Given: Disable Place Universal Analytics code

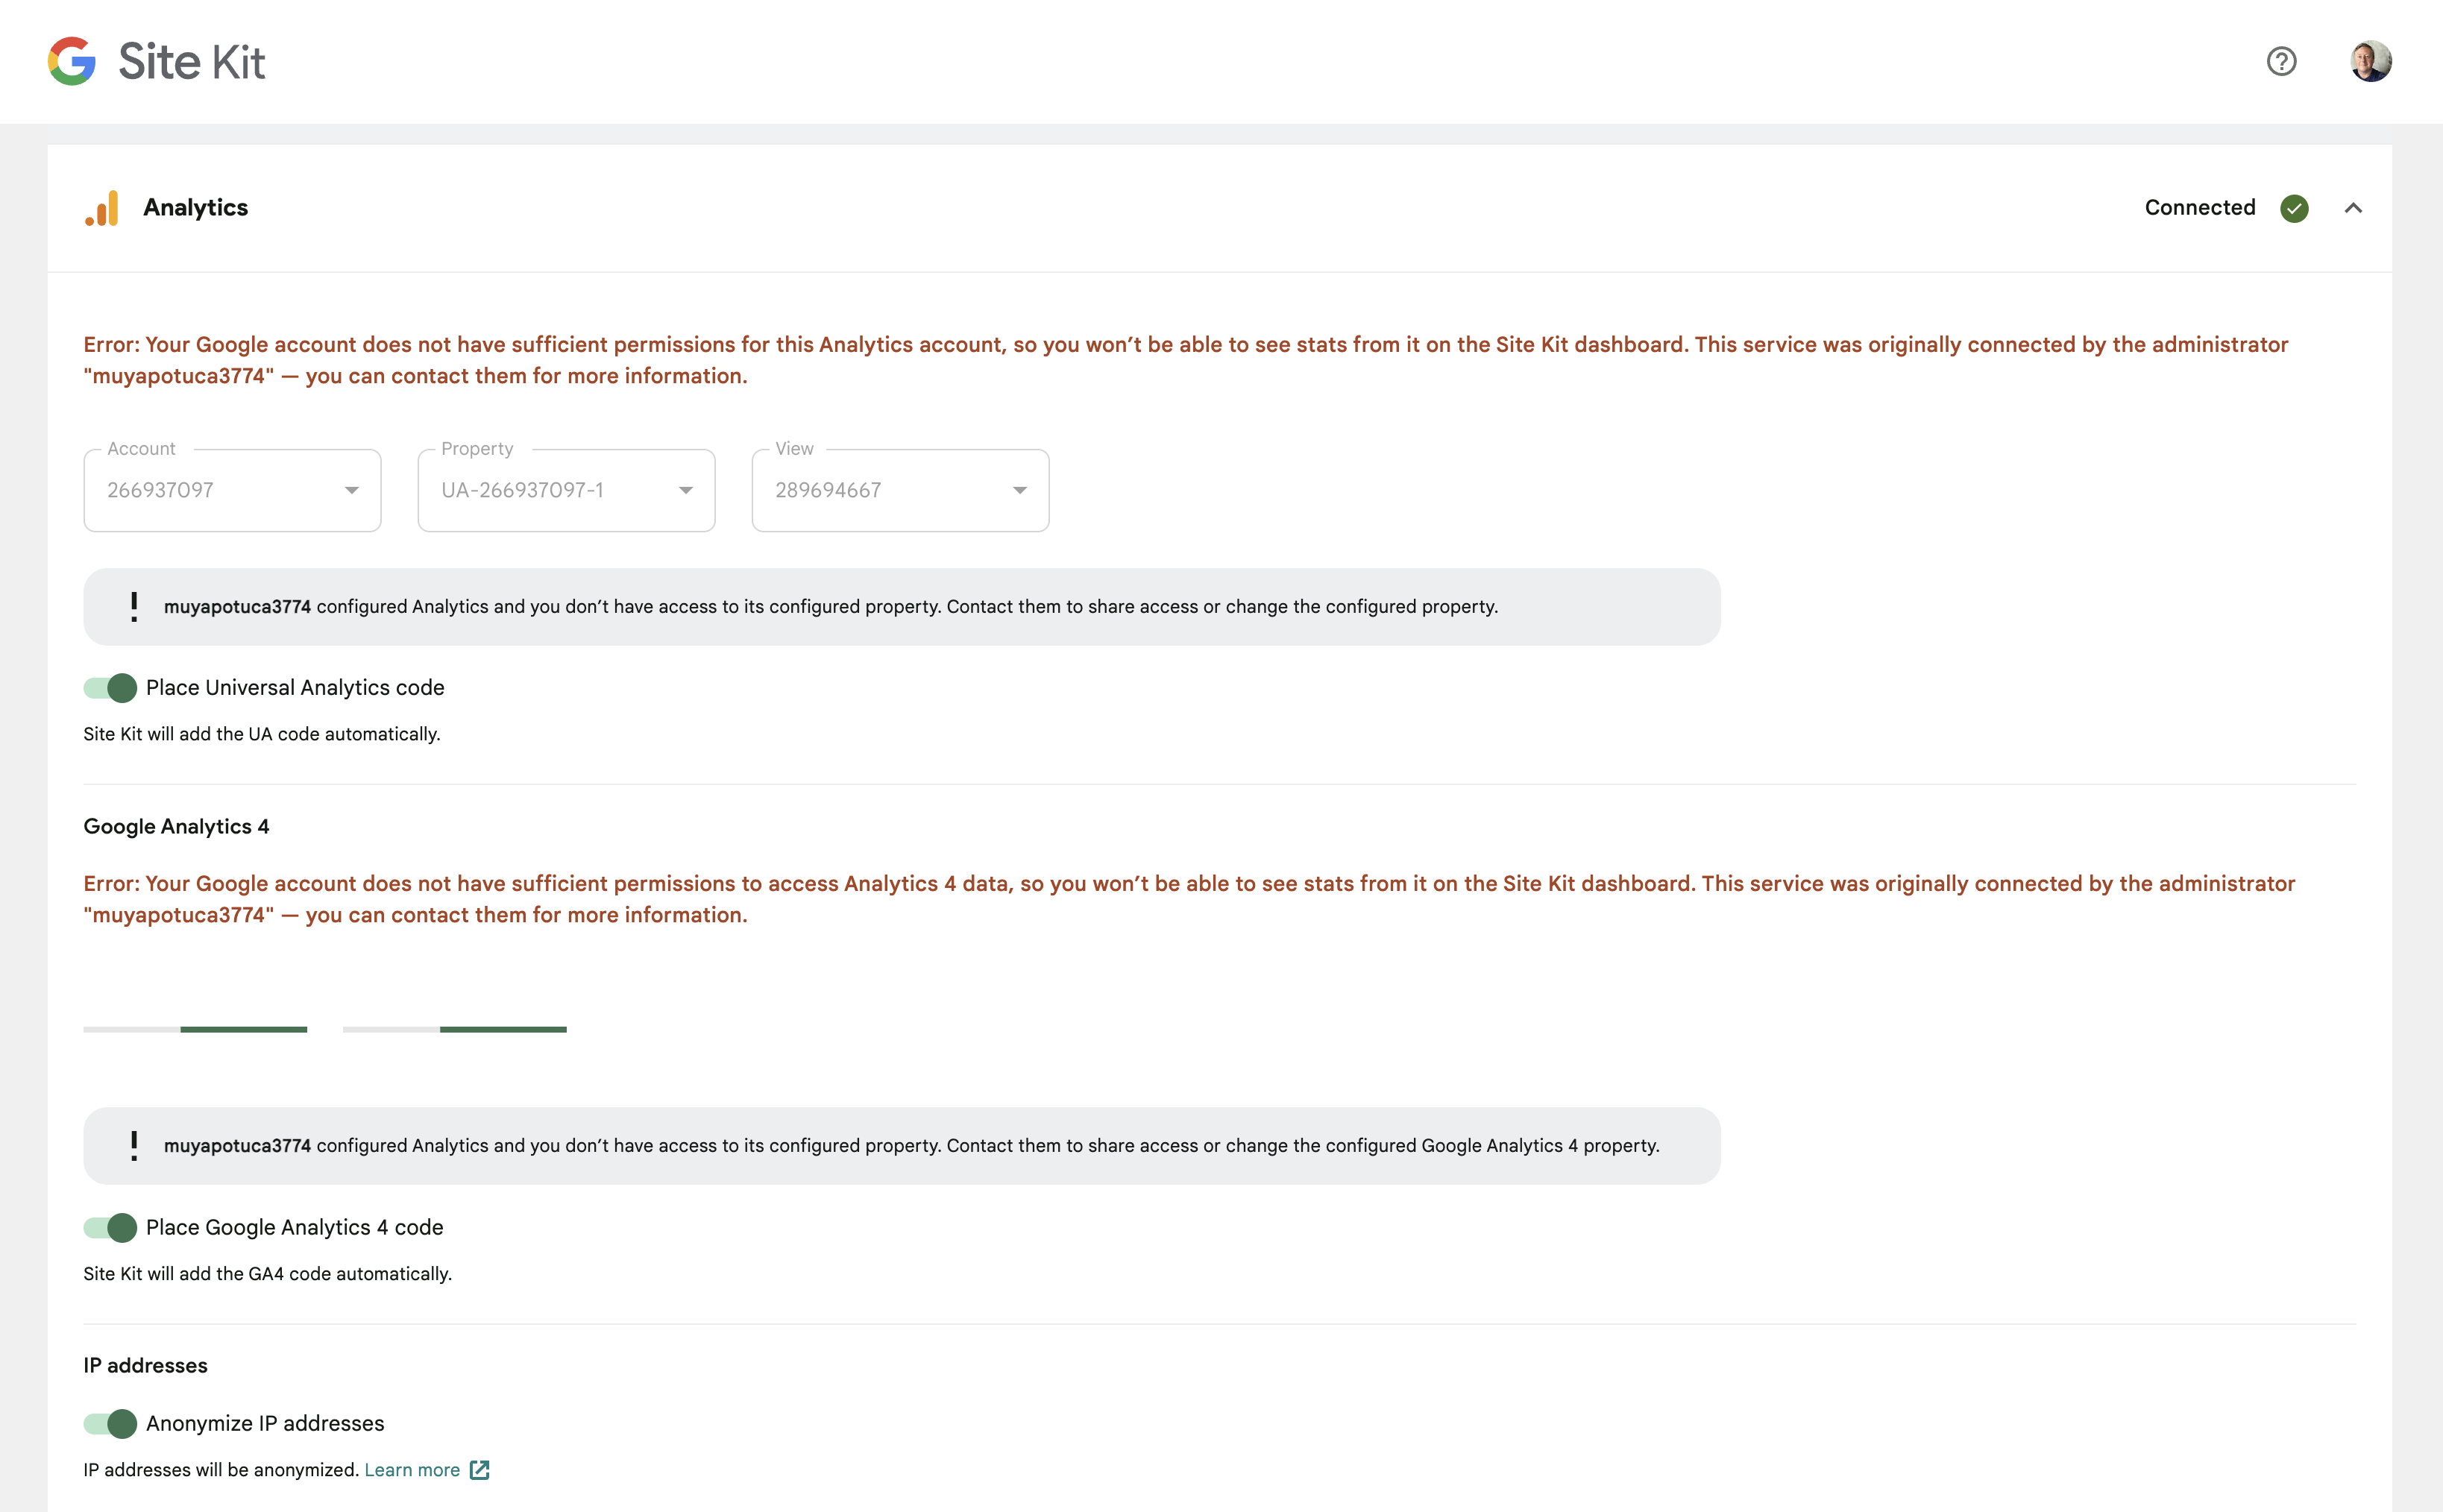Looking at the screenshot, I should click(x=110, y=687).
